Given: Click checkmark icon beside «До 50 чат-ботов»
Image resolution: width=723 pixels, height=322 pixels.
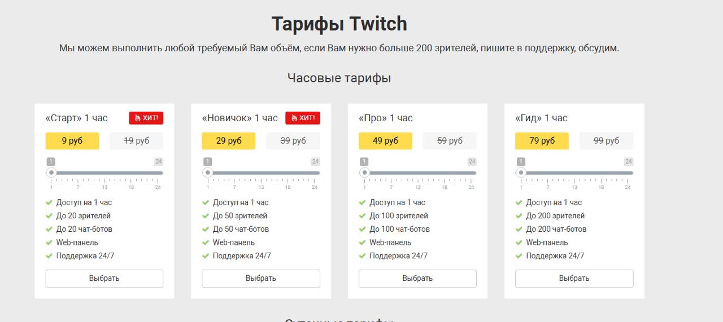Looking at the screenshot, I should (x=206, y=230).
